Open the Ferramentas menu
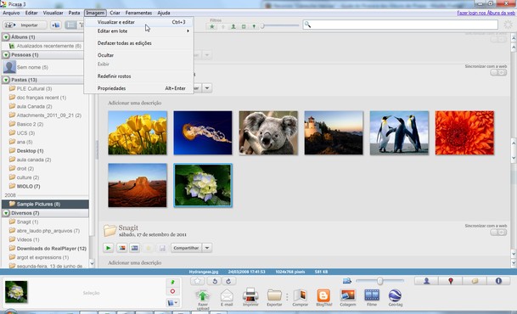The height and width of the screenshot is (314, 517). point(138,13)
